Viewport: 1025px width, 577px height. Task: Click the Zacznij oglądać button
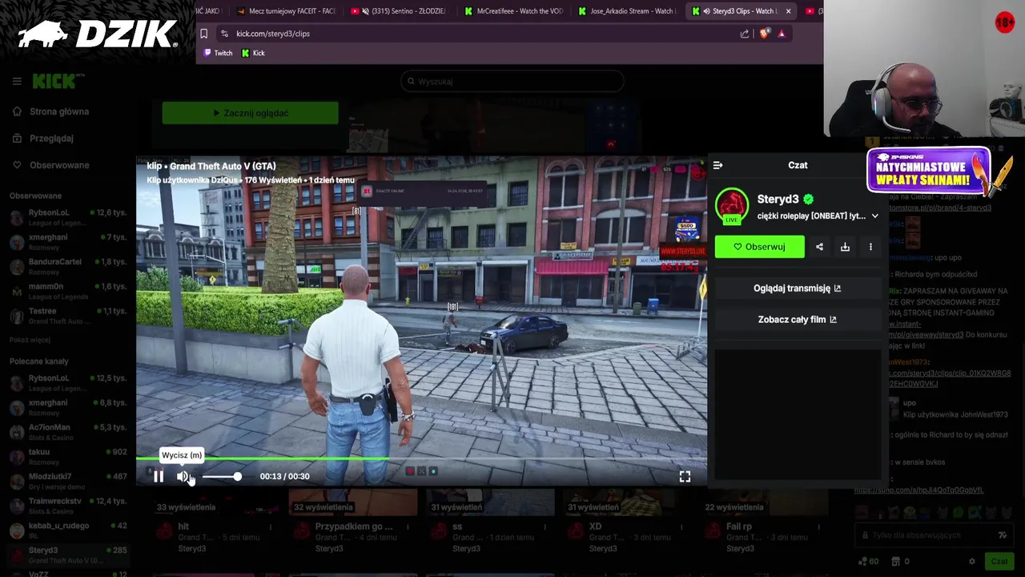click(x=250, y=113)
